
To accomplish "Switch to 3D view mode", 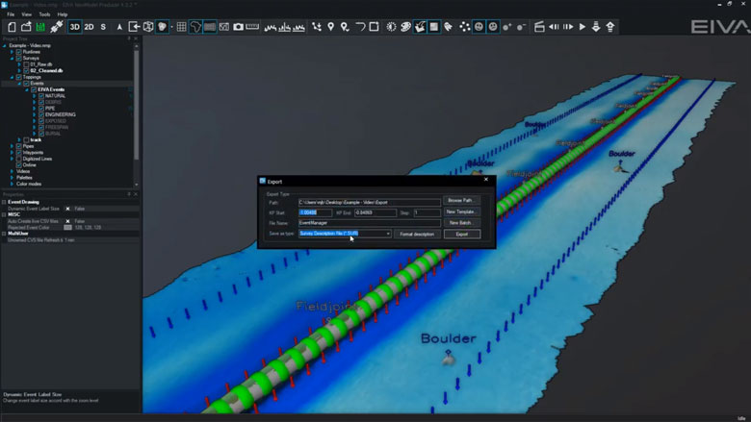I will 74,27.
